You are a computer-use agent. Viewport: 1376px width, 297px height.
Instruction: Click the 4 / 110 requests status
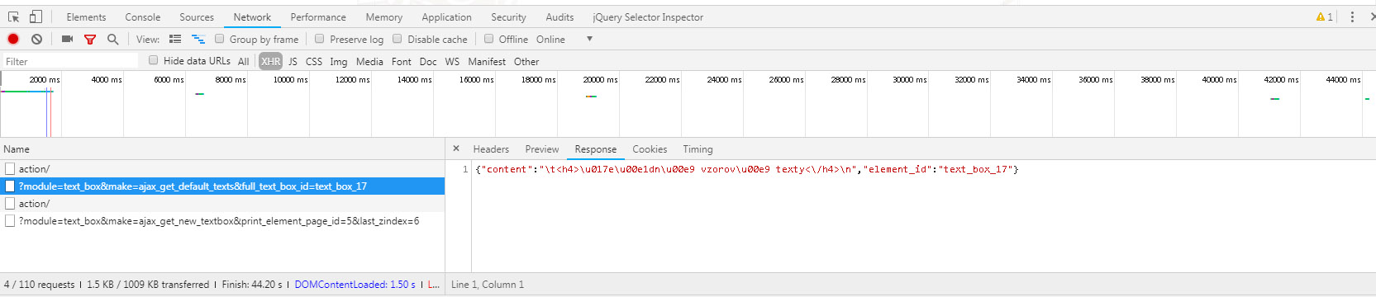point(40,285)
